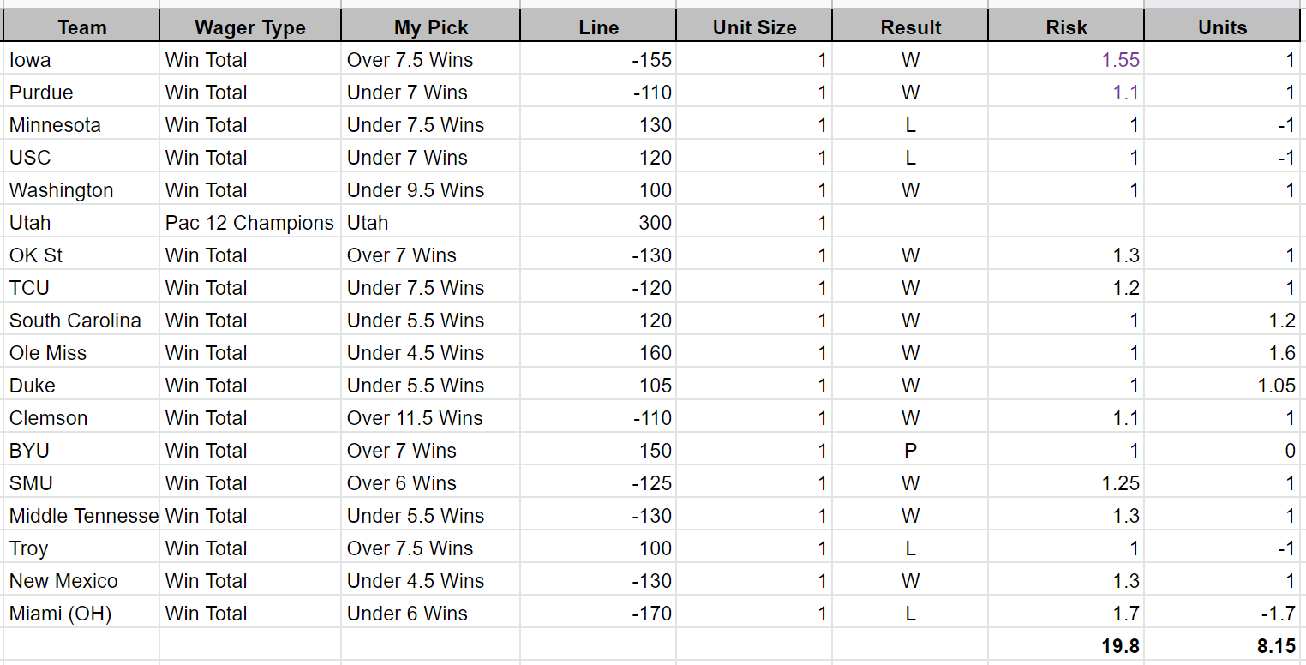The height and width of the screenshot is (665, 1306).
Task: Click the Iowa team cell
Action: point(31,60)
